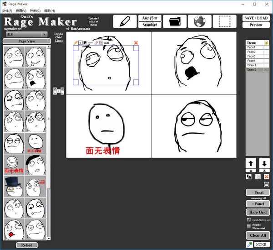The image size is (273, 250).
Task: Toggle Grid Lines on the canvas
Action: [x=59, y=37]
